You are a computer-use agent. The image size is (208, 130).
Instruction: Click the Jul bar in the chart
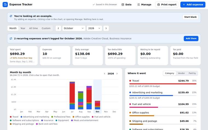click(72, 96)
